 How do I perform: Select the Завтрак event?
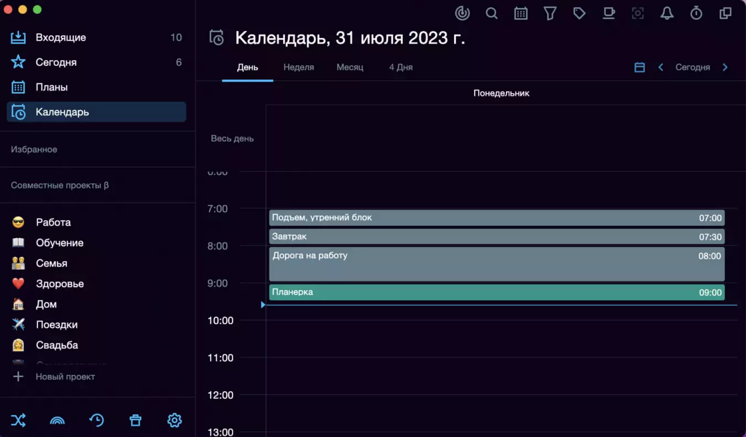[x=497, y=237]
